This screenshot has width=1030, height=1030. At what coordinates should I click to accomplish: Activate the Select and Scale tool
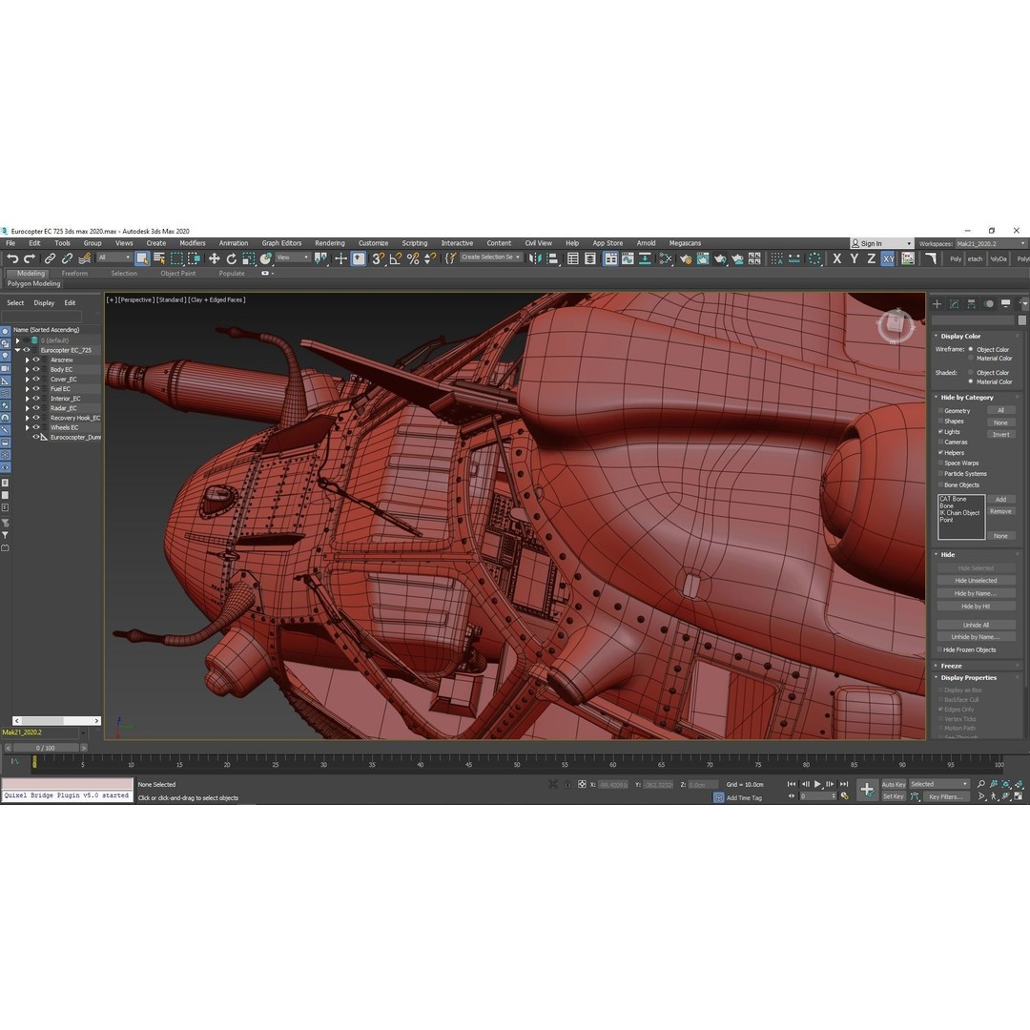[248, 258]
